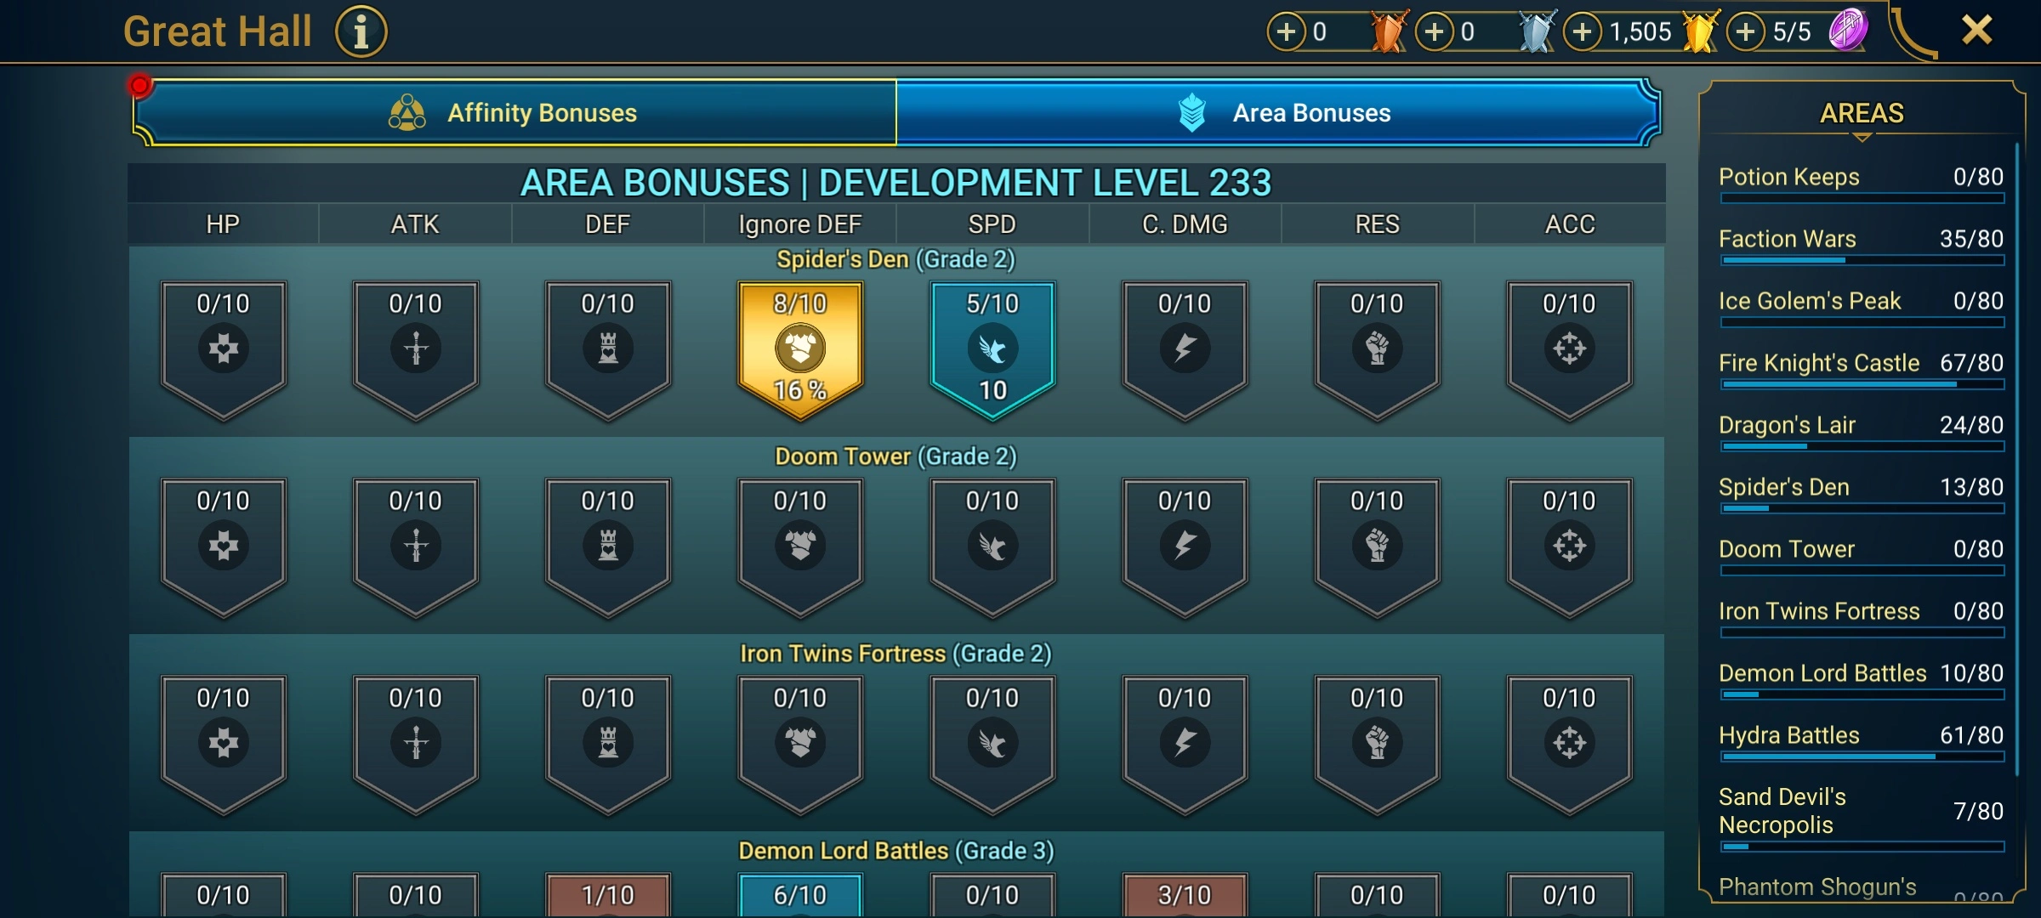Screen dimensions: 2041x918
Task: Close the Great Hall screen
Action: pyautogui.click(x=1977, y=31)
